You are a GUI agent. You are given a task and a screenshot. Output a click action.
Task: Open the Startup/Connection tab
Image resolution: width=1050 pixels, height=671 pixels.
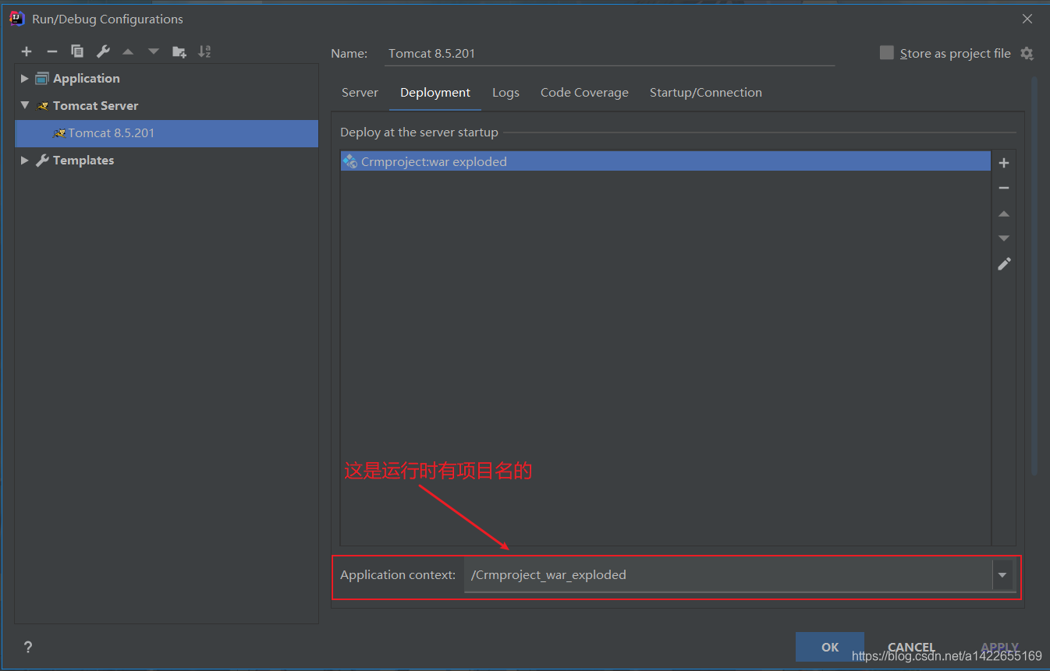click(x=706, y=93)
